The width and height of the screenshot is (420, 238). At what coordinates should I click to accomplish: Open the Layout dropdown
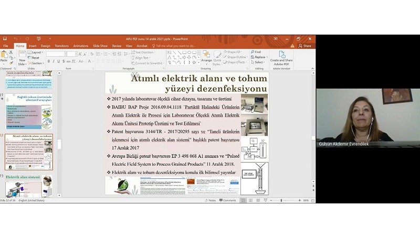coord(35,52)
